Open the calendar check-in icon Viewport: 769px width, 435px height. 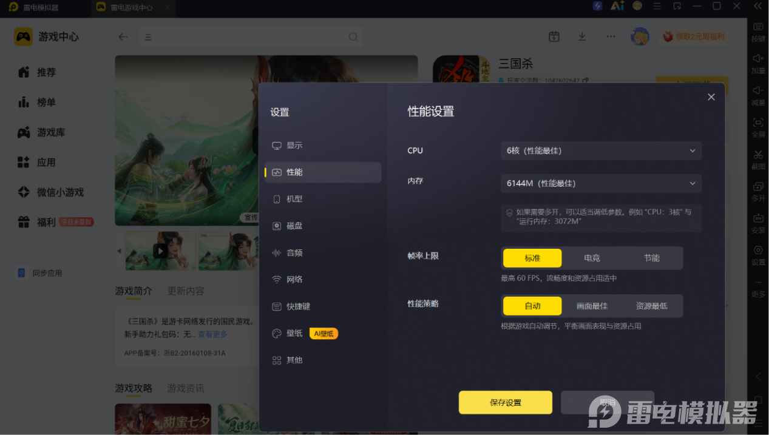pos(554,36)
